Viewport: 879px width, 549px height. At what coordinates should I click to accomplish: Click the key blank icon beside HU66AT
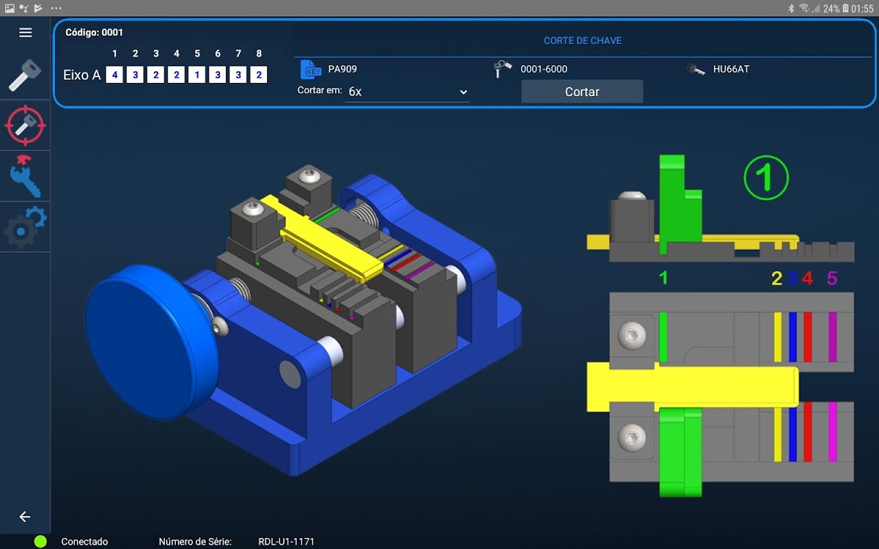[x=696, y=69]
